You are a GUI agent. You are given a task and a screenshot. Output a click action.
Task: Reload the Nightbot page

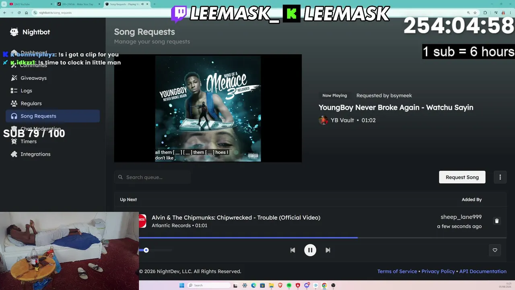click(19, 12)
